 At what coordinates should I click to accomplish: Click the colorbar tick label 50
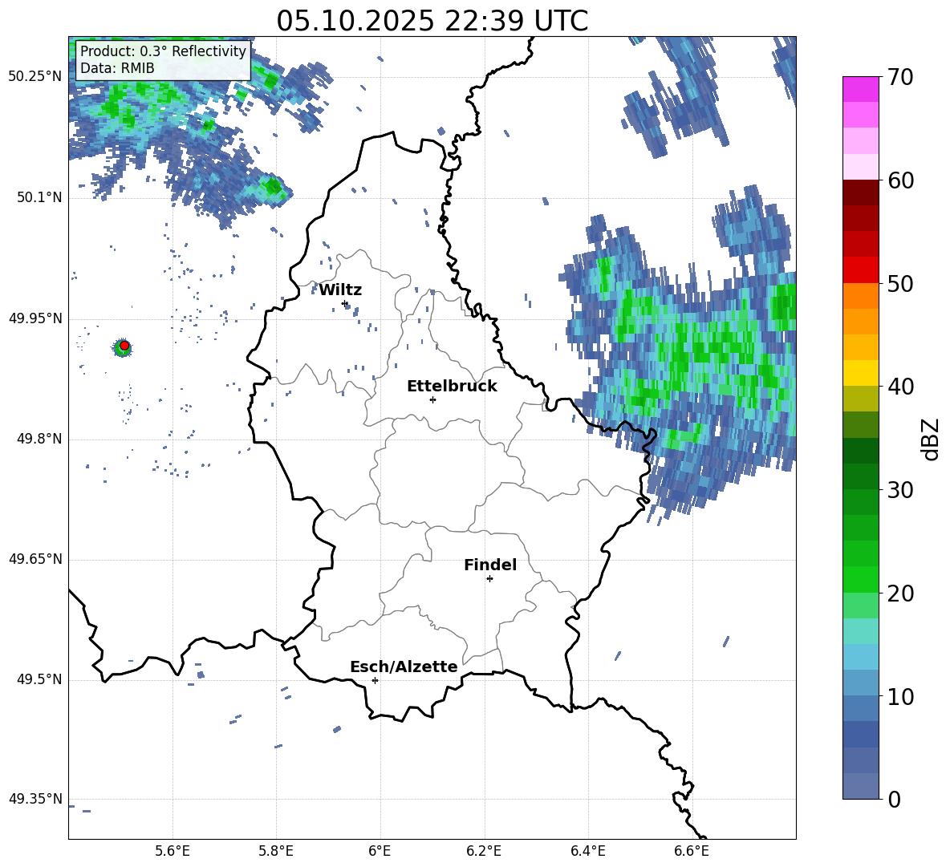tap(900, 283)
